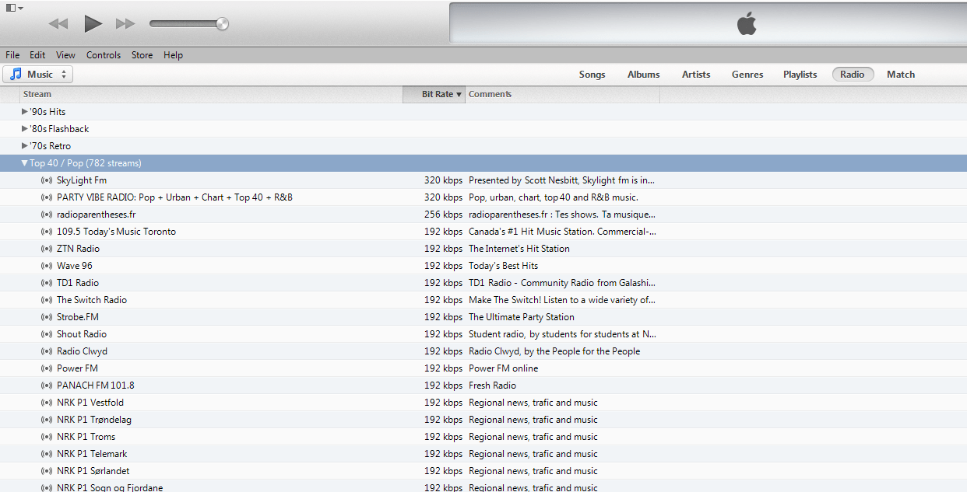Select the NRK P1 Sogn og Fjordane row
Image resolution: width=967 pixels, height=492 pixels.
coord(483,487)
